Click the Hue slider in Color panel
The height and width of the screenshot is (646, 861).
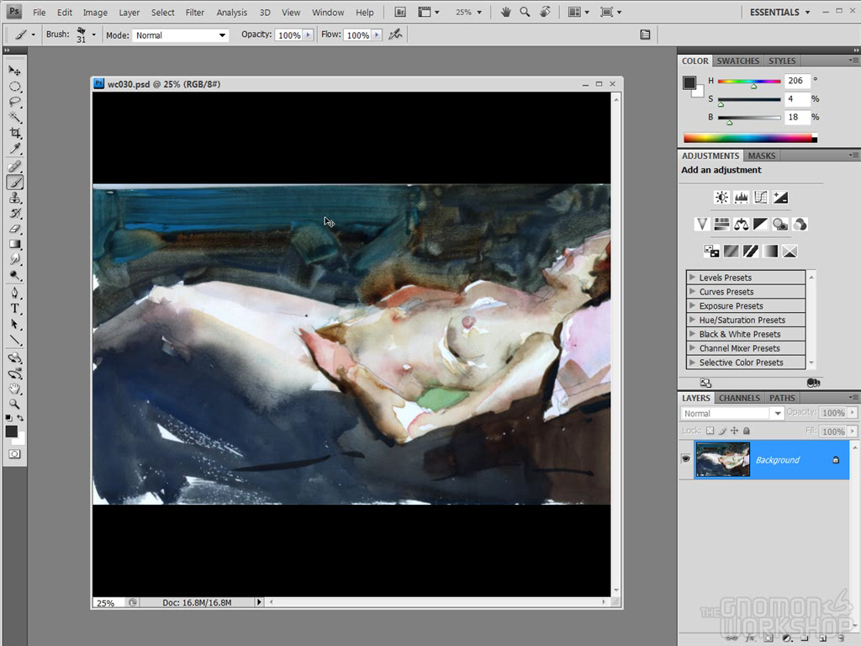(749, 82)
